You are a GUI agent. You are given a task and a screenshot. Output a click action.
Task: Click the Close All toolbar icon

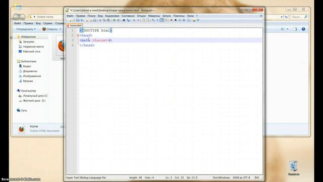pos(91,20)
